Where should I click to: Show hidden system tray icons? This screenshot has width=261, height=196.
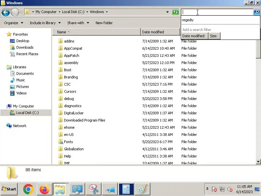pos(207,189)
